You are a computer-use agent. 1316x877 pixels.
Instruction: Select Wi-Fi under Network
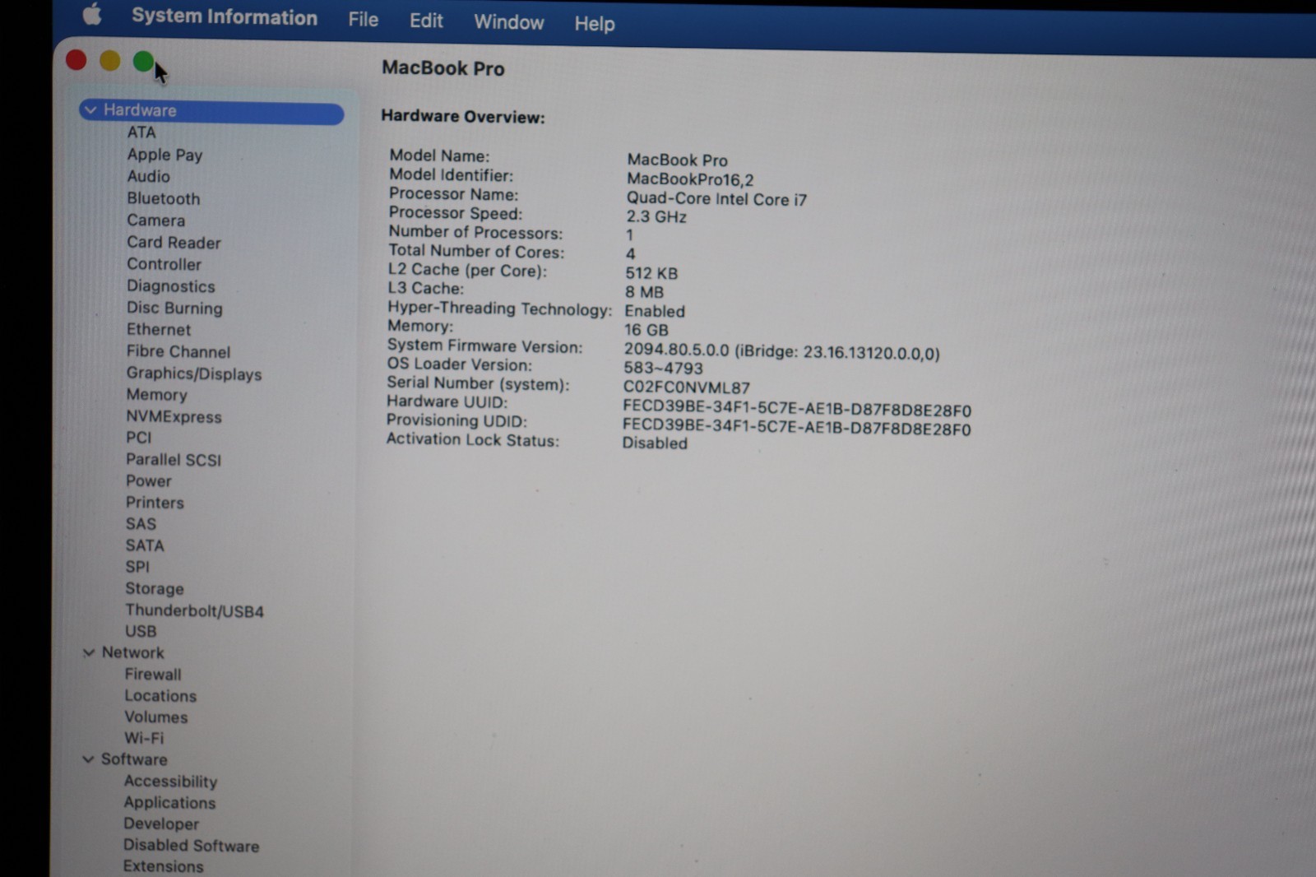(144, 739)
